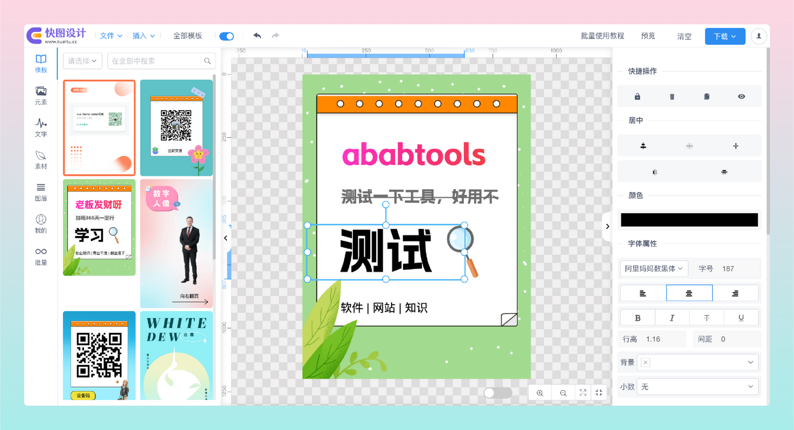Click the 间距 spacing field
Image resolution: width=794 pixels, height=430 pixels.
(x=738, y=339)
